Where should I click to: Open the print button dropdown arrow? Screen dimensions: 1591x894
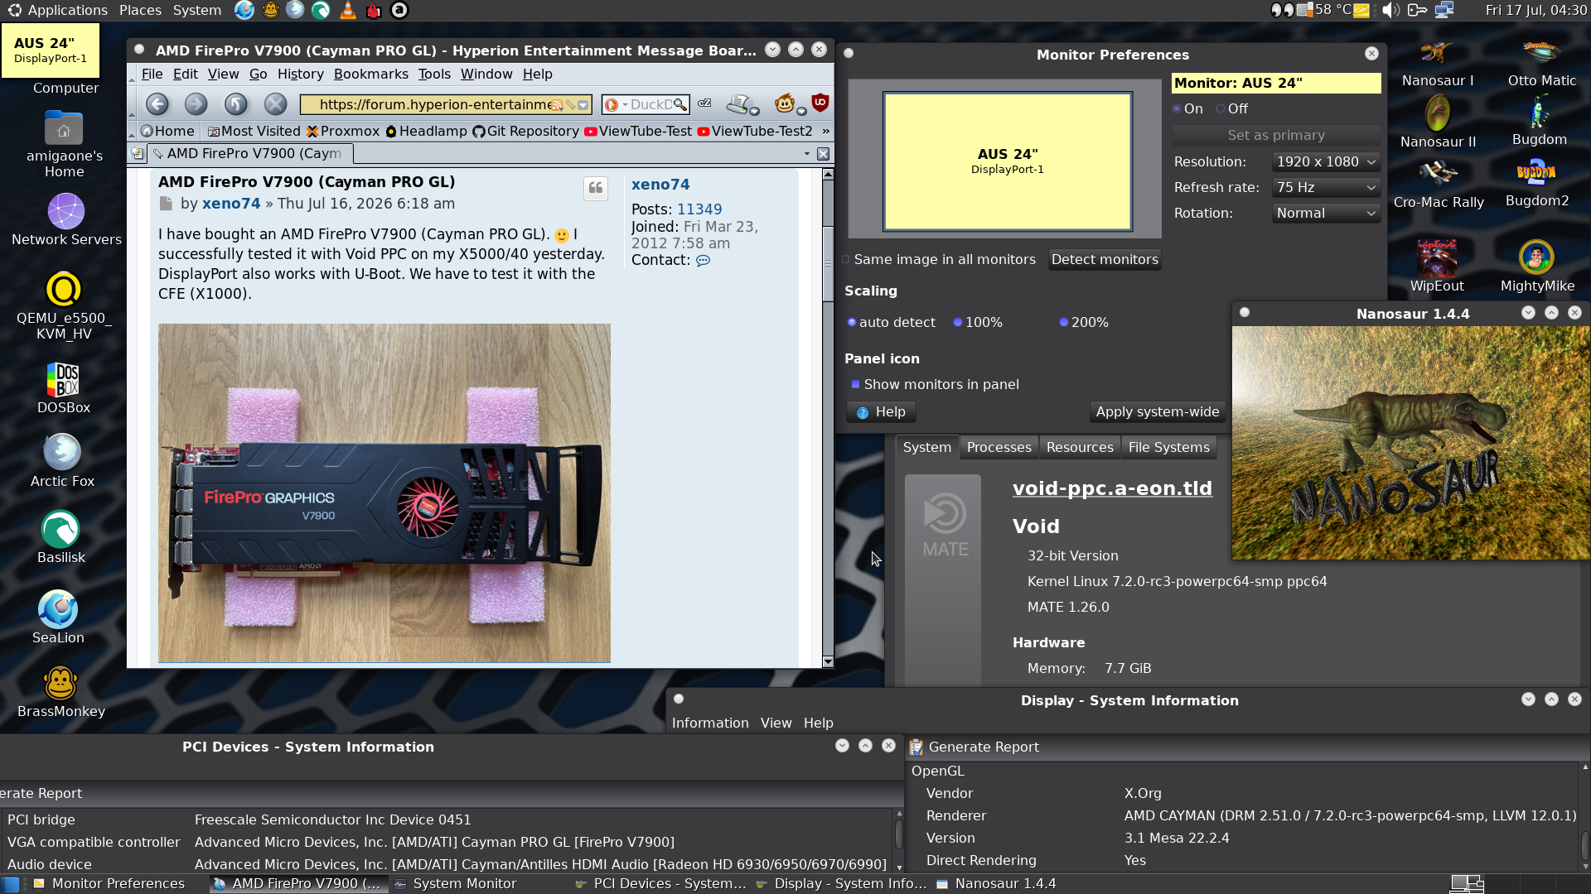(754, 111)
